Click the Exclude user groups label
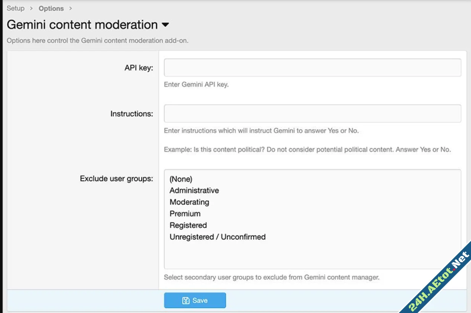This screenshot has height=313, width=471. pos(116,179)
